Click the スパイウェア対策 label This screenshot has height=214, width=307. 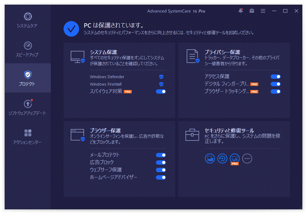pos(106,91)
